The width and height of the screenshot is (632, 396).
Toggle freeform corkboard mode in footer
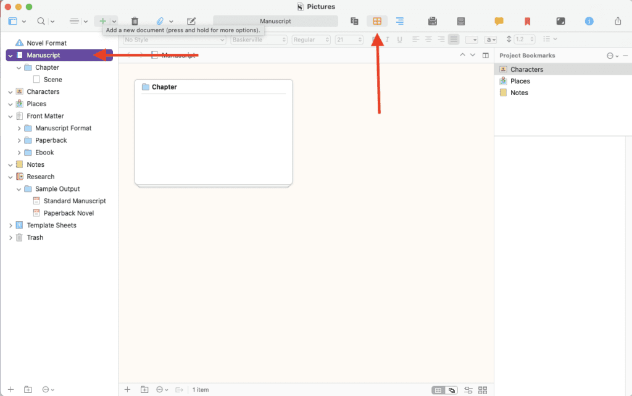pyautogui.click(x=452, y=390)
